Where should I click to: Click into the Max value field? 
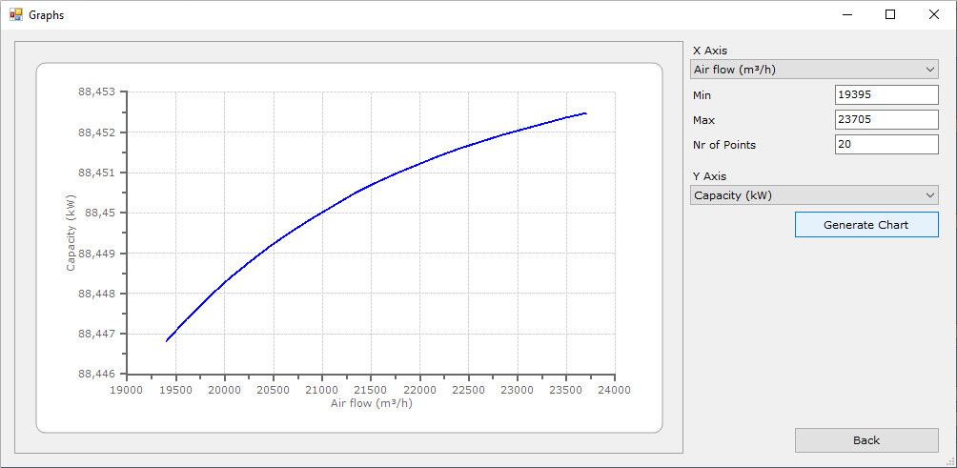[x=886, y=120]
